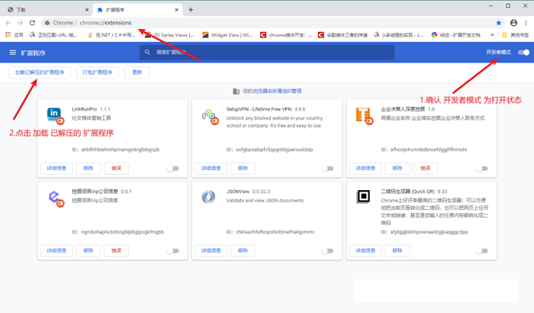Viewport: 534px width, 313px height.
Task: Open 详细信息 for 挖掘领英Vip公司信息
Action: 56,250
